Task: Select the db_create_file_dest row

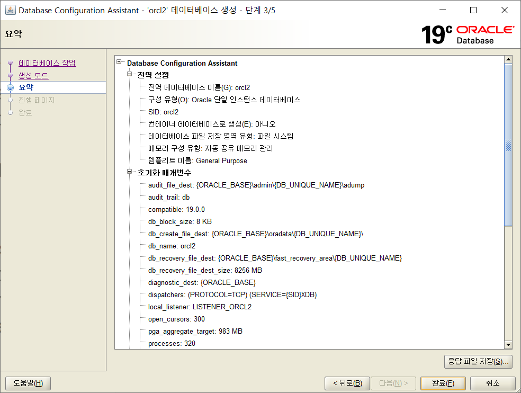Action: point(256,234)
